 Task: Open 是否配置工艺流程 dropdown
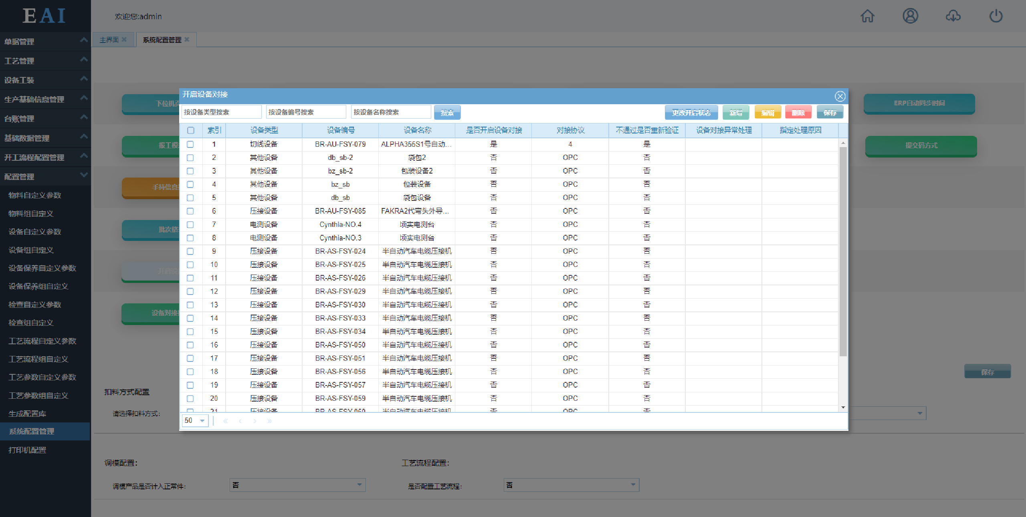click(x=572, y=485)
